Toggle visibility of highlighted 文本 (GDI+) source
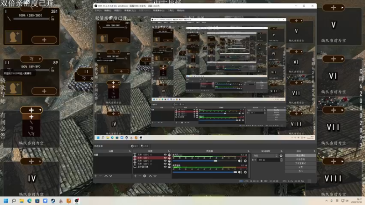Viewport: 365px width, 205px height. (165, 158)
